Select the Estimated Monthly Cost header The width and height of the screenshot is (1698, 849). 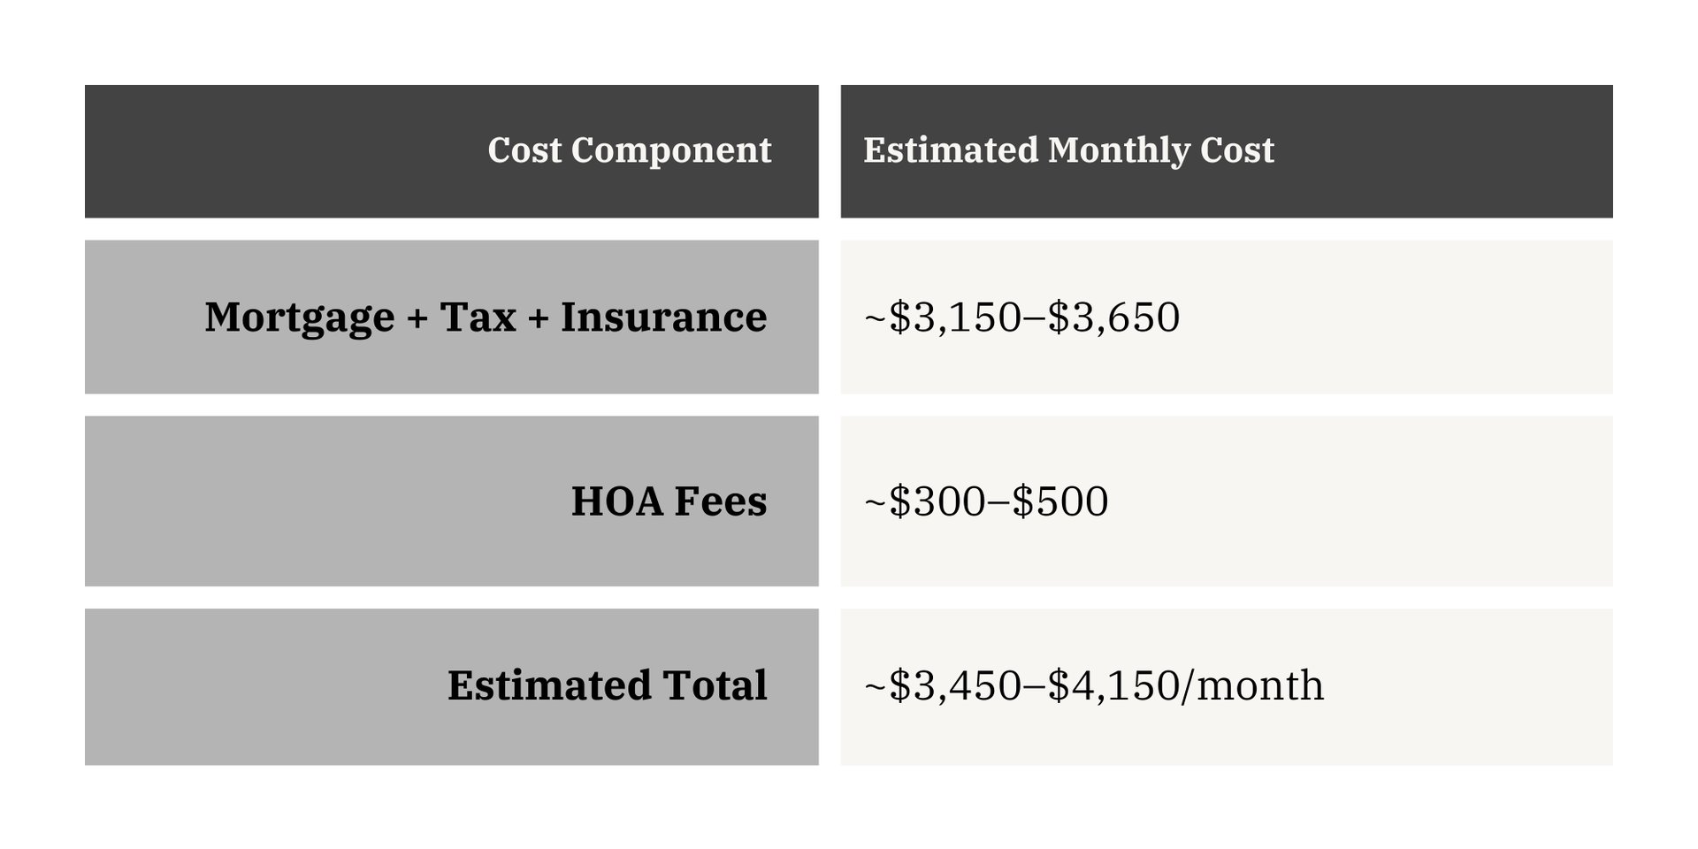[1226, 151]
